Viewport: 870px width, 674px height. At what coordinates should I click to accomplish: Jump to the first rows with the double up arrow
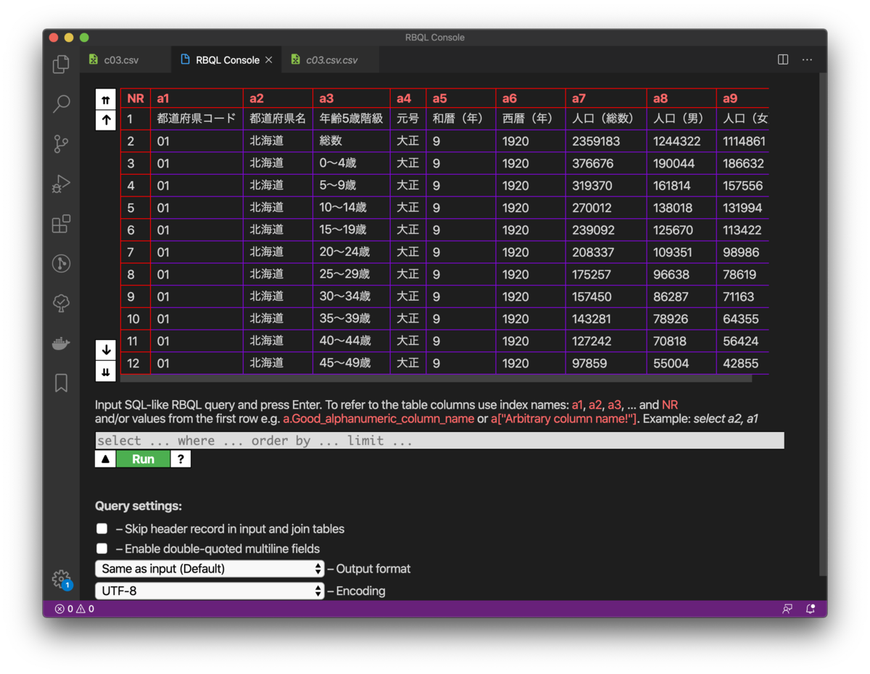pyautogui.click(x=106, y=99)
